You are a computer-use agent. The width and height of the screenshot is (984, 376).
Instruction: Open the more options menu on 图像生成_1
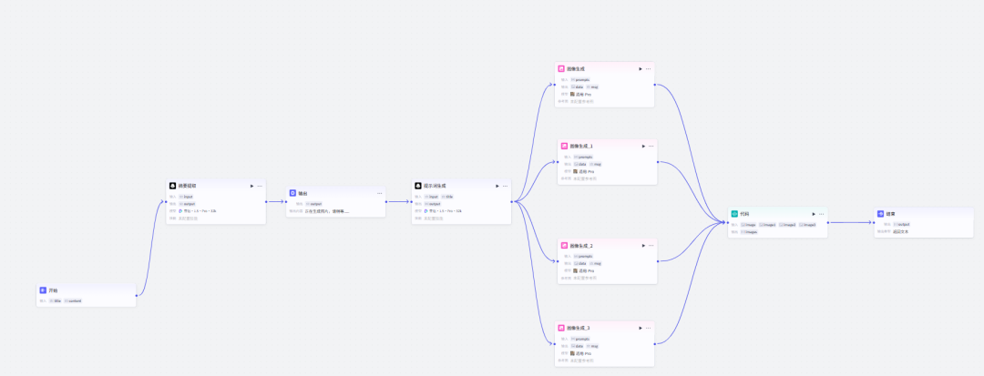(x=651, y=146)
